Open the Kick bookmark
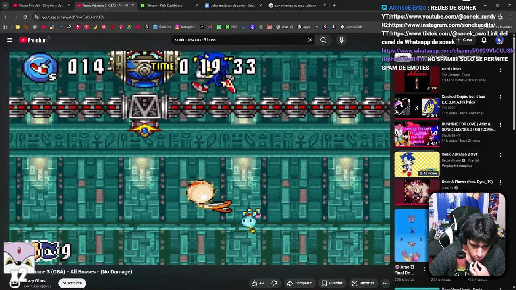 click(x=231, y=27)
